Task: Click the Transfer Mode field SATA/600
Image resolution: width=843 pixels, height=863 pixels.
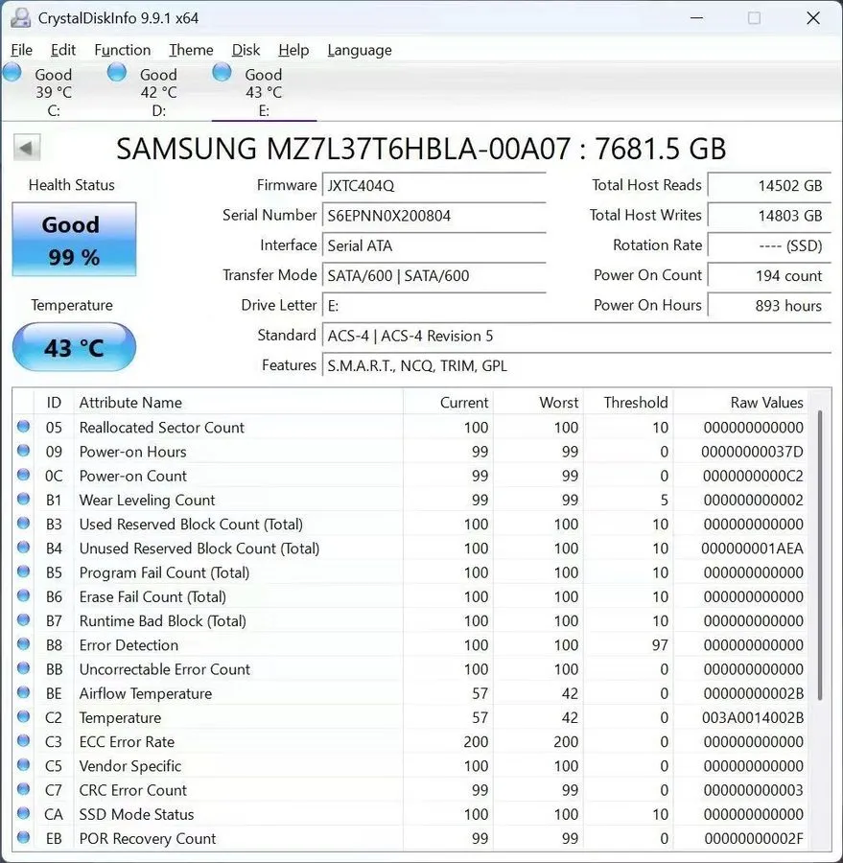Action: 433,275
